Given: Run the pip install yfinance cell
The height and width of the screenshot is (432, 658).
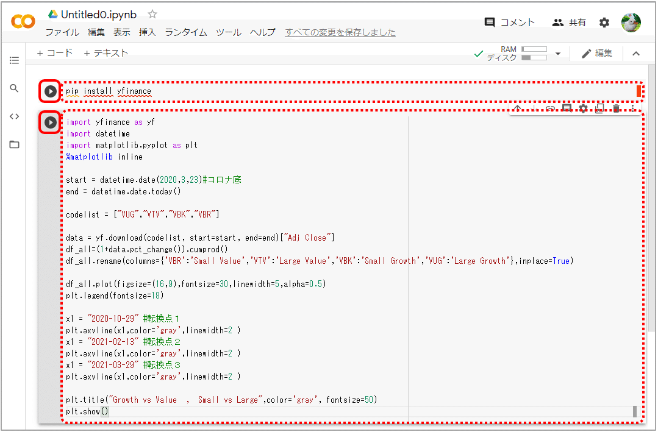Looking at the screenshot, I should [x=49, y=91].
